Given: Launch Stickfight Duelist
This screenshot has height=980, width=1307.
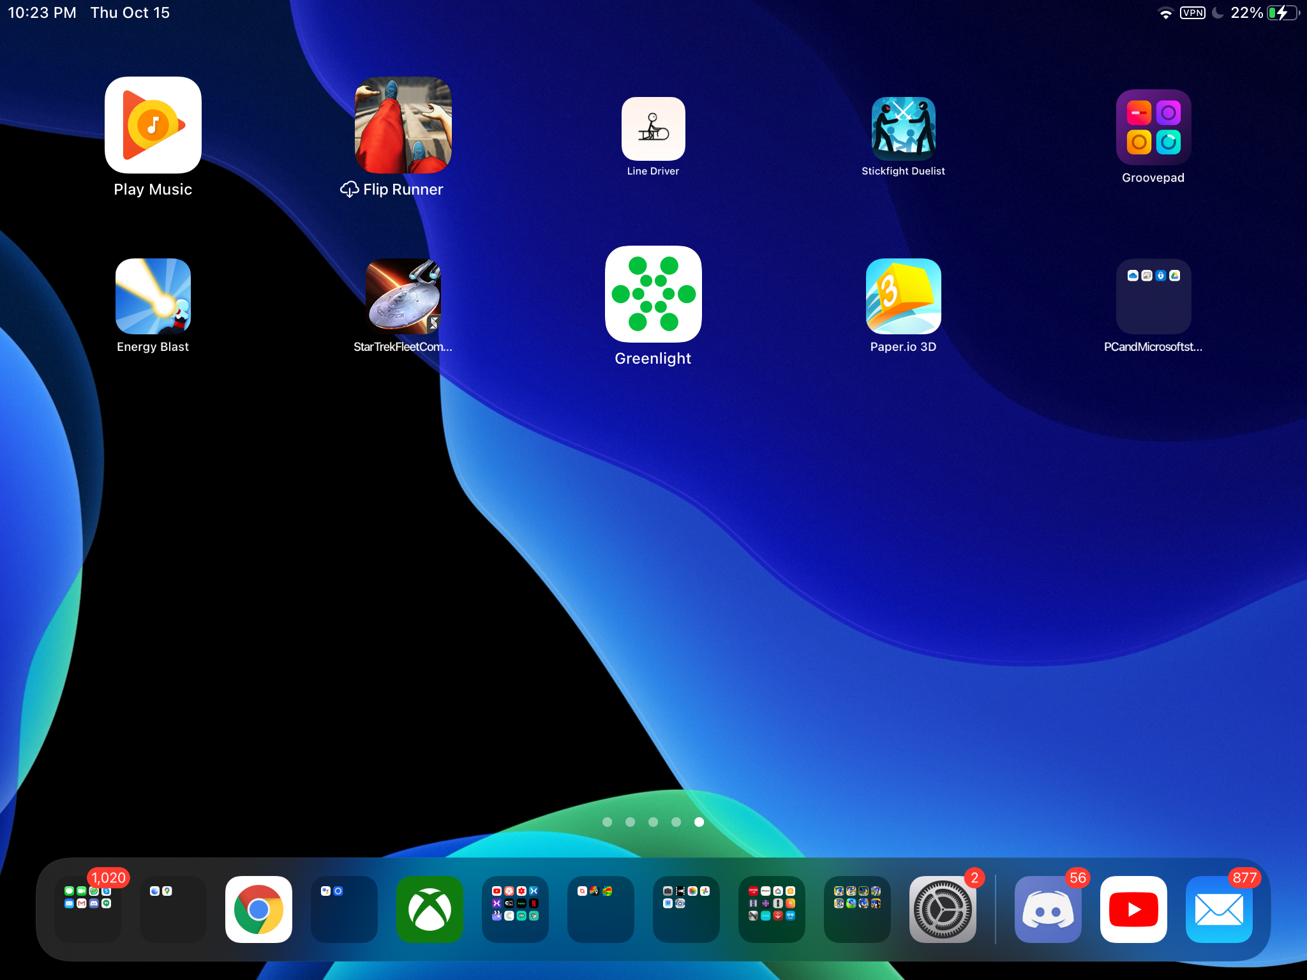Looking at the screenshot, I should (x=903, y=129).
